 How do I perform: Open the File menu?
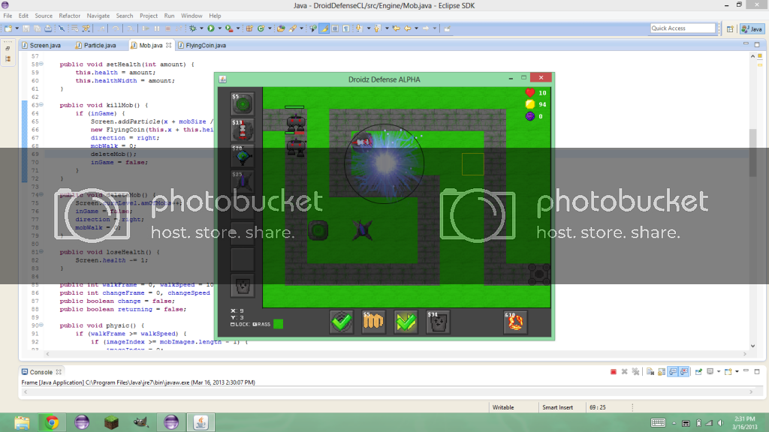8,16
